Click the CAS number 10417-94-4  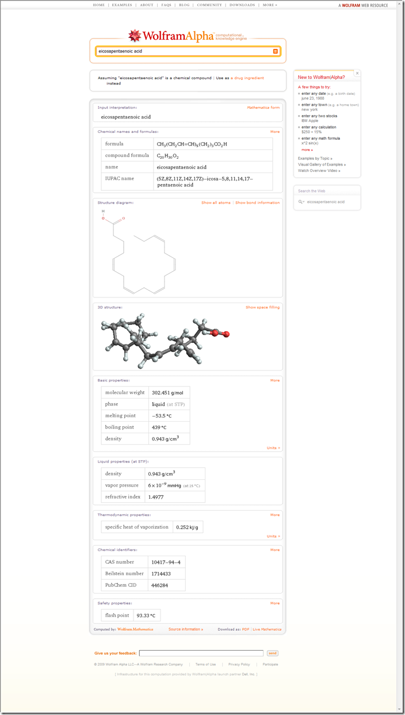[166, 562]
